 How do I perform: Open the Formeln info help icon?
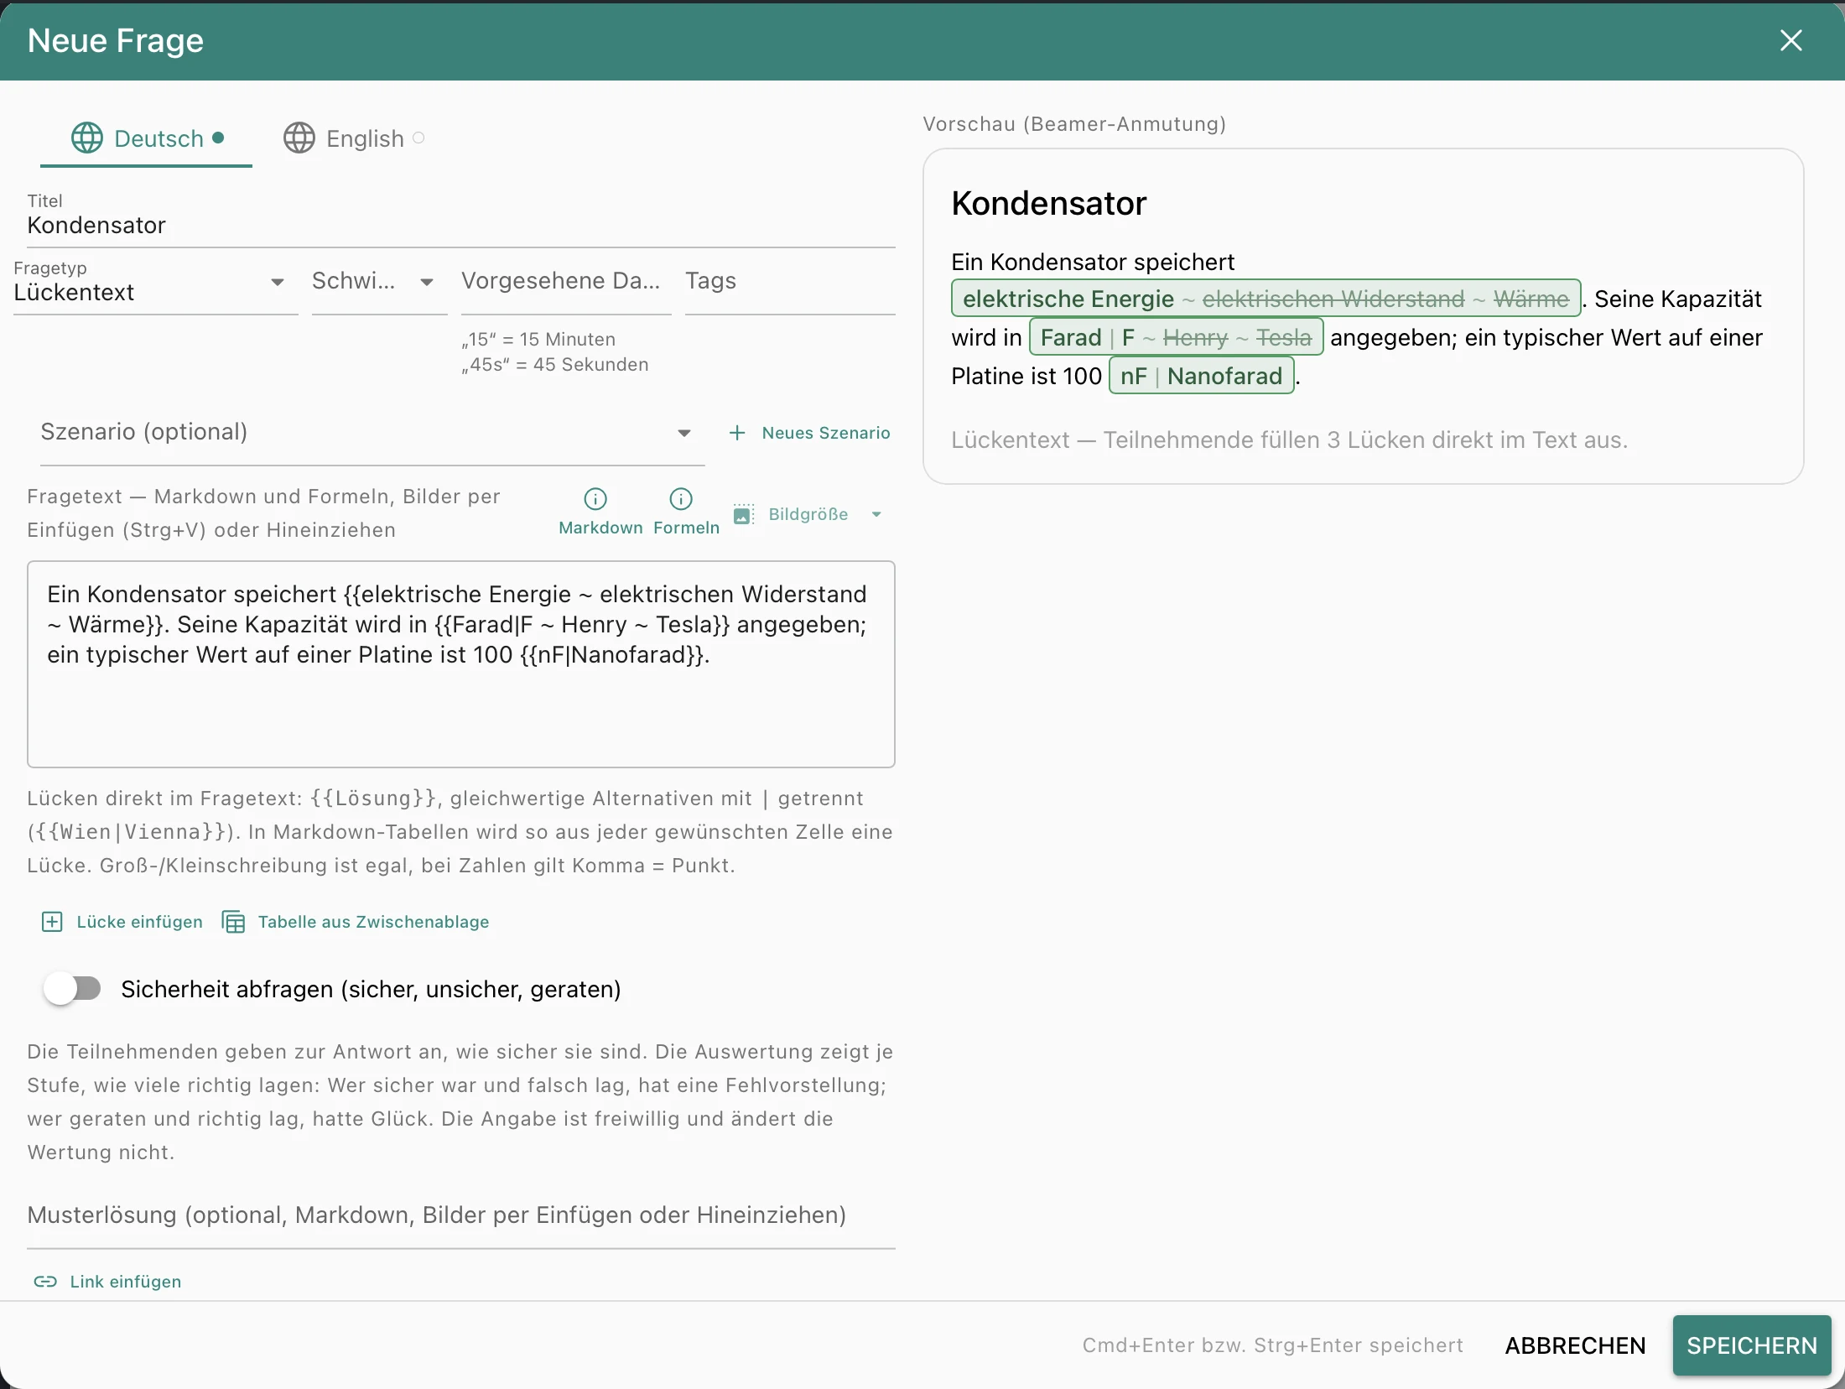point(681,499)
